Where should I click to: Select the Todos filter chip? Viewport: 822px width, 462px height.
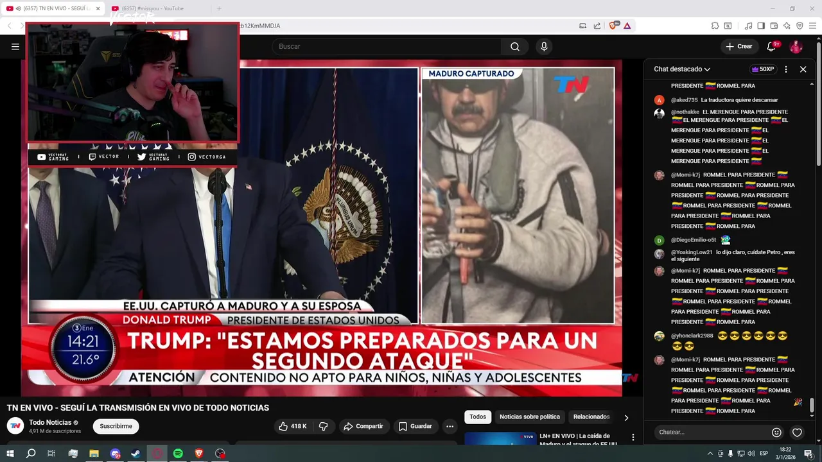(x=478, y=417)
